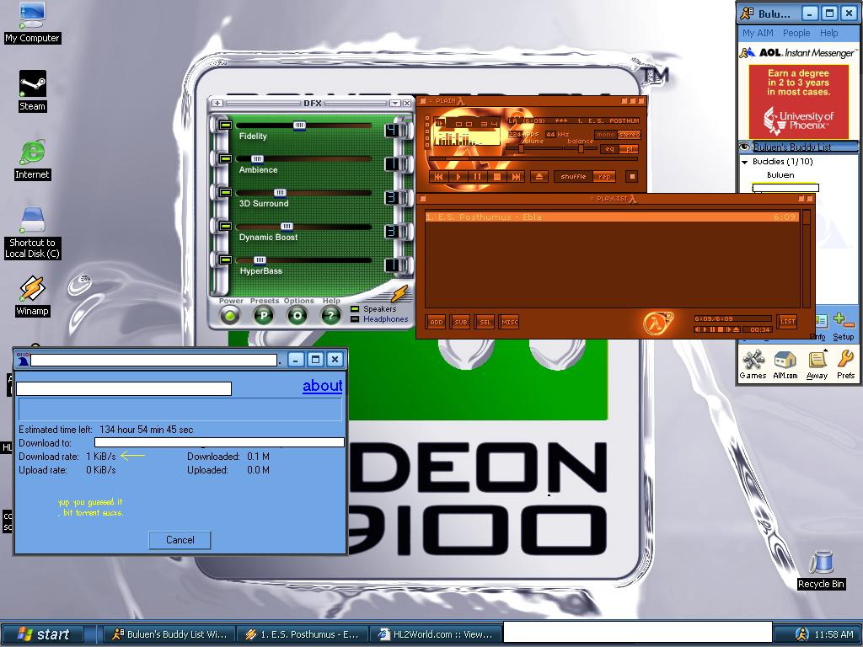Collapse the Buddies group in AIM
Image resolution: width=863 pixels, height=647 pixels.
745,162
